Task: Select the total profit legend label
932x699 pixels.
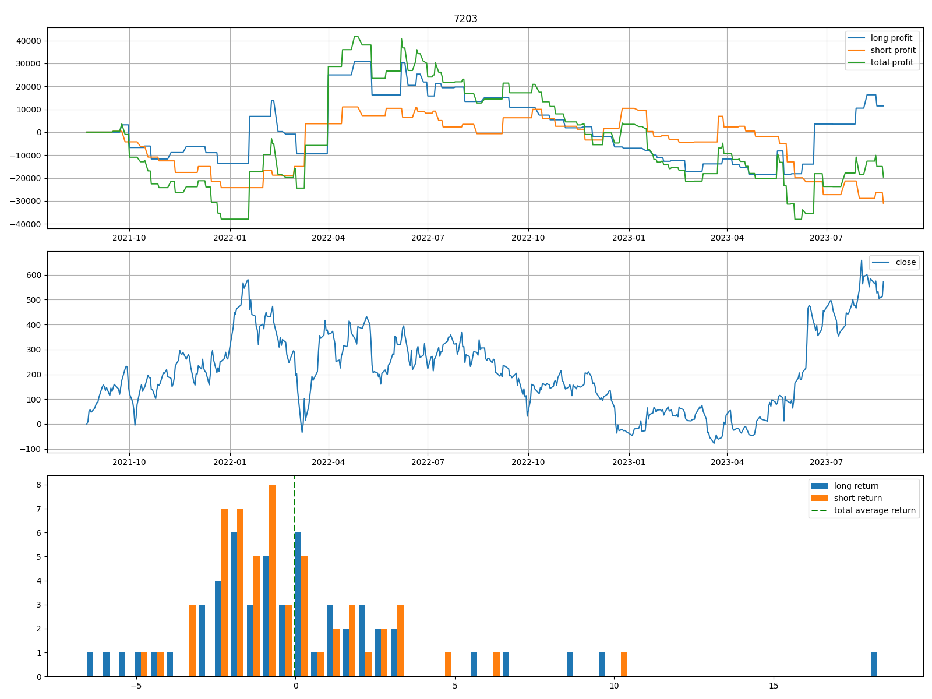Action: pyautogui.click(x=892, y=62)
